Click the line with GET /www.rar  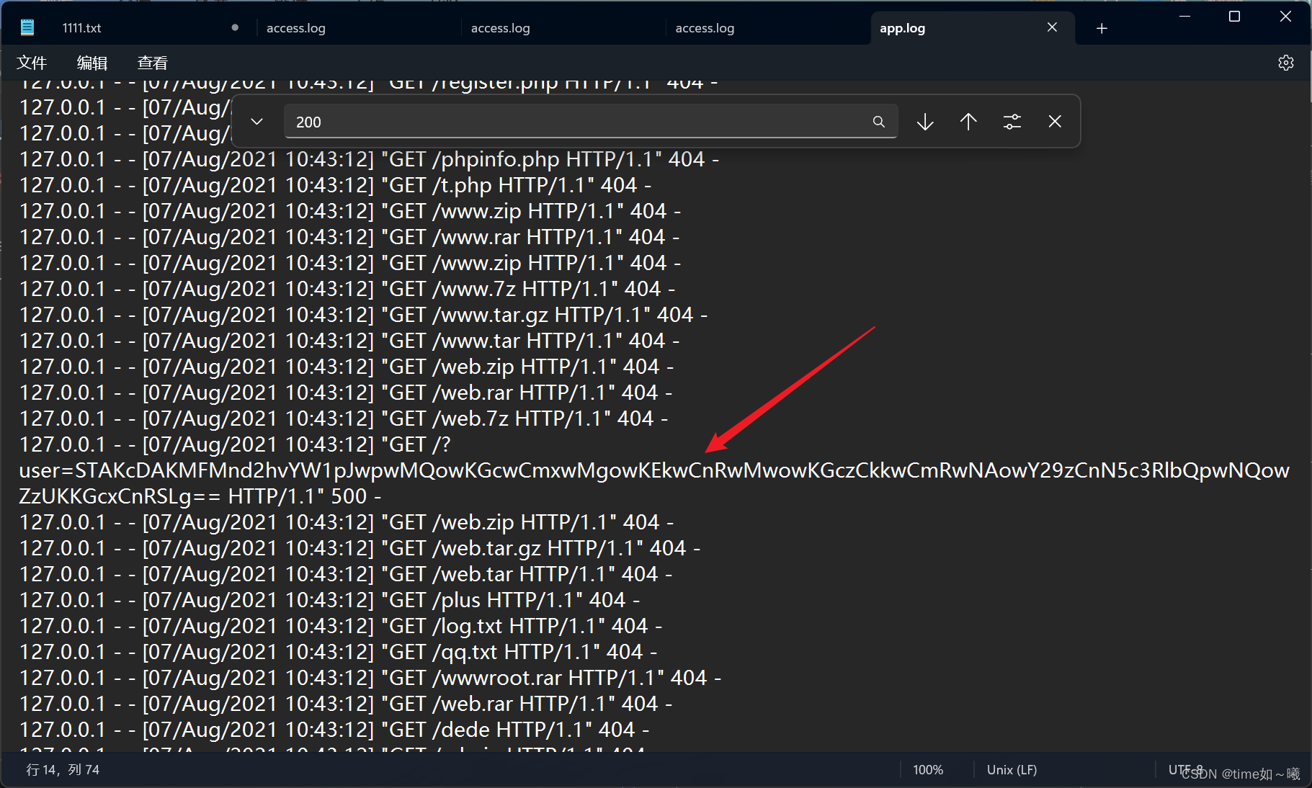pyautogui.click(x=349, y=237)
